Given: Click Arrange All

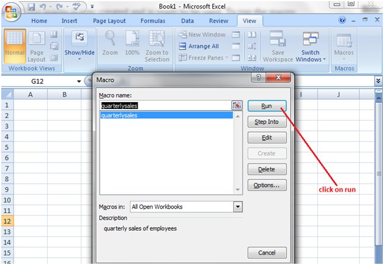Looking at the screenshot, I should tap(199, 46).
